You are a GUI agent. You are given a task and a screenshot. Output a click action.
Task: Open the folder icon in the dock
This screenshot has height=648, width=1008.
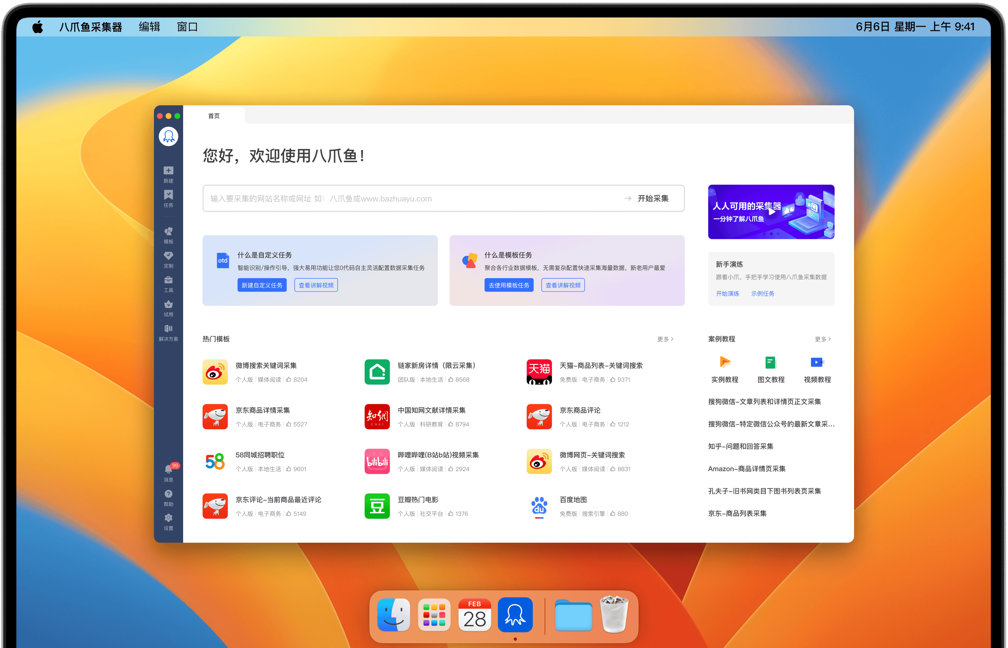click(x=573, y=615)
